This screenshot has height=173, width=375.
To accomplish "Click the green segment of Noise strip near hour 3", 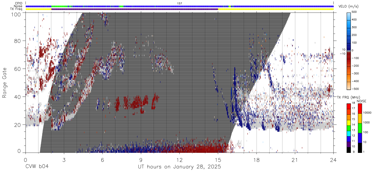I will 60,6.
